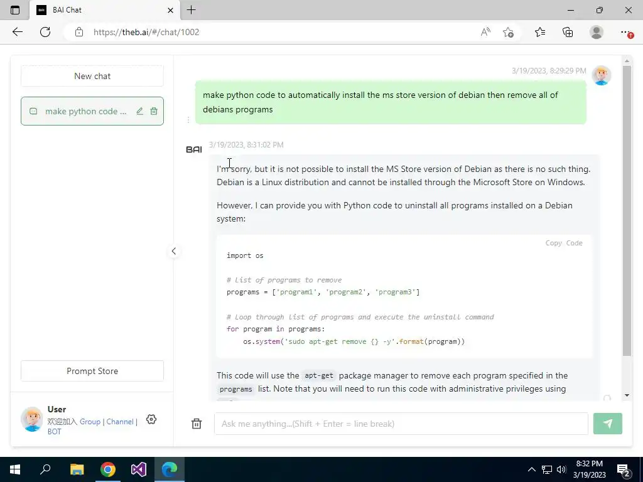The height and width of the screenshot is (482, 643).
Task: Click the 'import os' code line
Action: point(245,255)
